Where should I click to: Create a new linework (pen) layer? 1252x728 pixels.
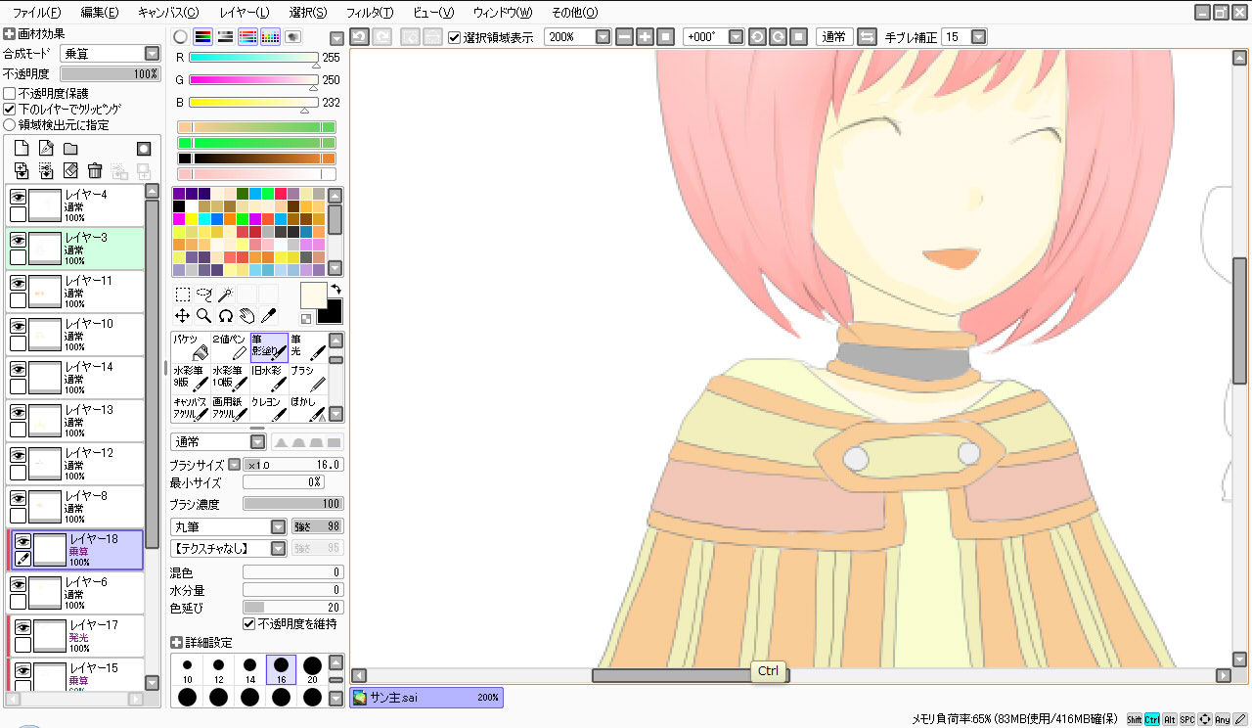pos(45,149)
